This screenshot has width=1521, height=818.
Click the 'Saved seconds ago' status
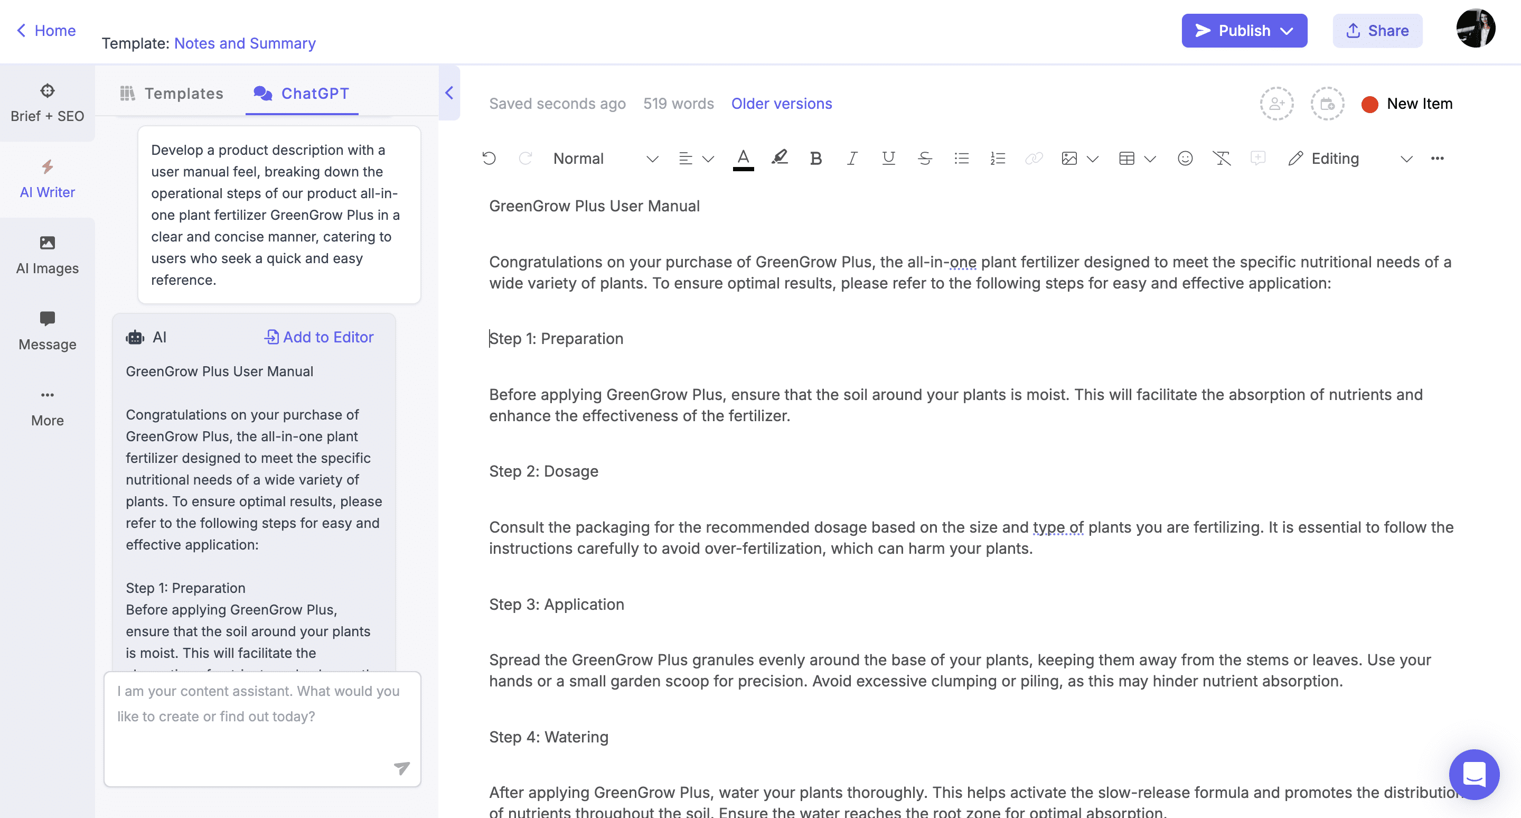[x=557, y=104]
